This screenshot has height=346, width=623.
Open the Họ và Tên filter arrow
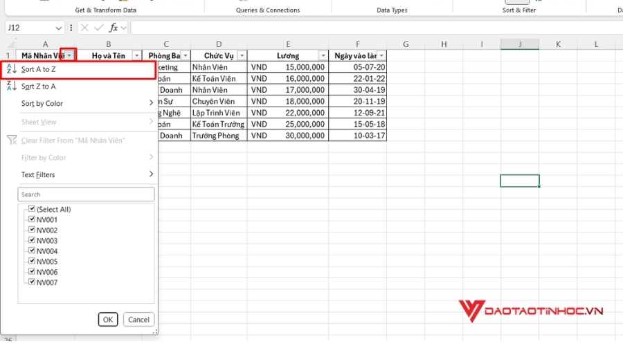(136, 55)
